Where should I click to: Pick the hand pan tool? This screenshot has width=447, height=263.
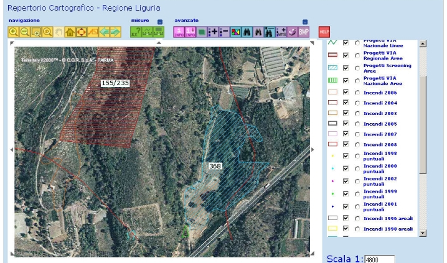pyautogui.click(x=59, y=32)
